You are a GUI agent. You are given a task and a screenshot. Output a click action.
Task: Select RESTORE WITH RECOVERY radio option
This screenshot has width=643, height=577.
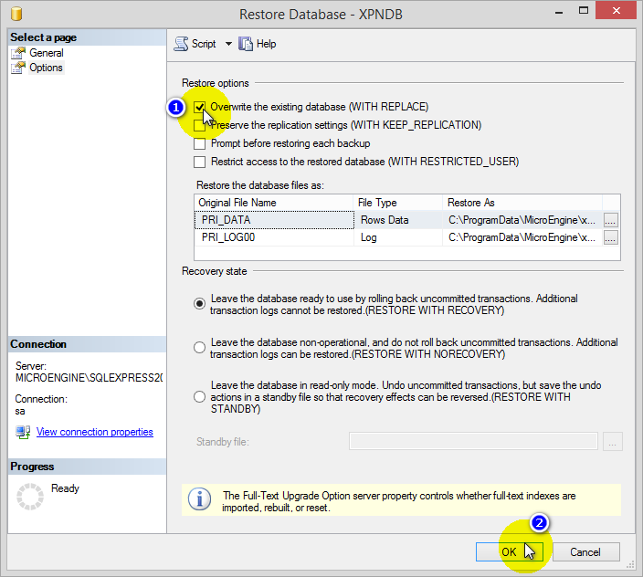coord(200,304)
